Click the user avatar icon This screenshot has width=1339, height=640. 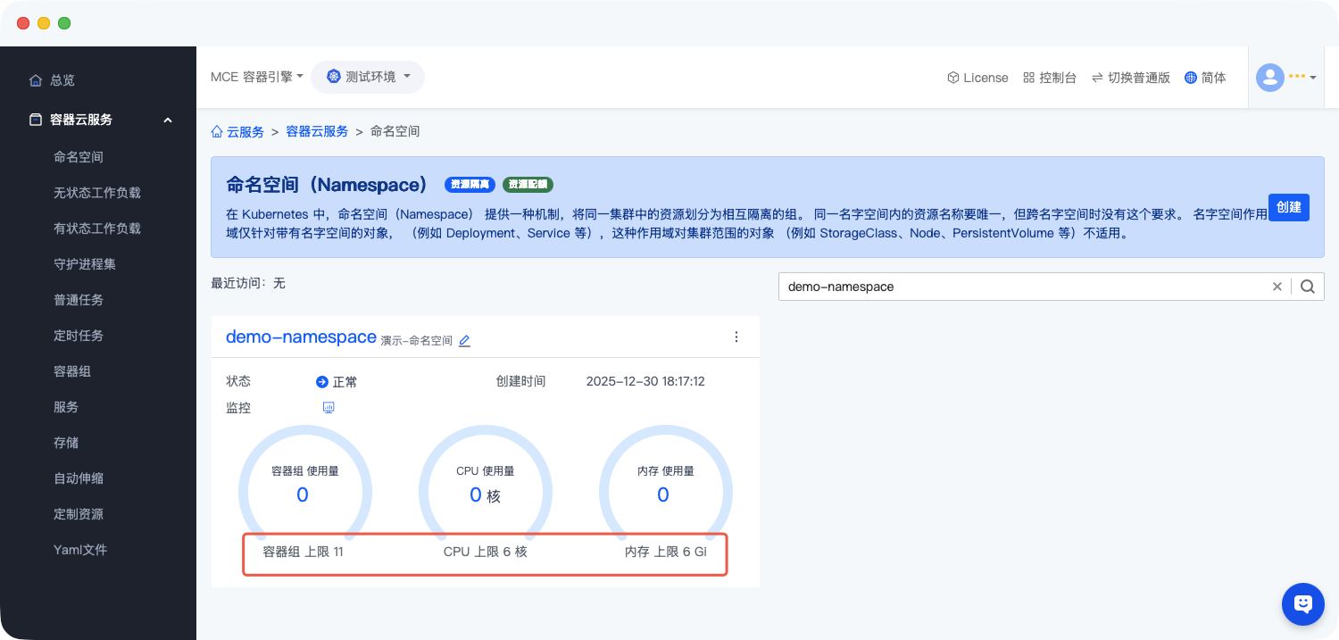coord(1269,78)
